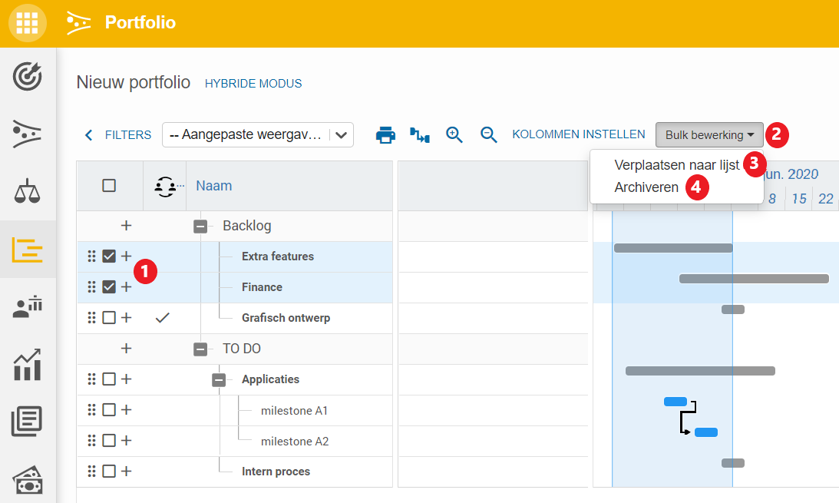This screenshot has width=839, height=503.
Task: Sort by the Naam column header
Action: (x=214, y=186)
